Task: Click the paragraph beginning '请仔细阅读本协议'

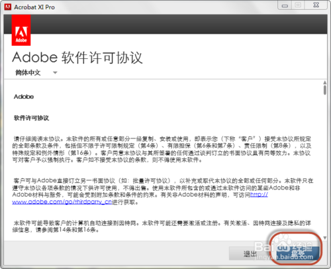Action: point(162,149)
